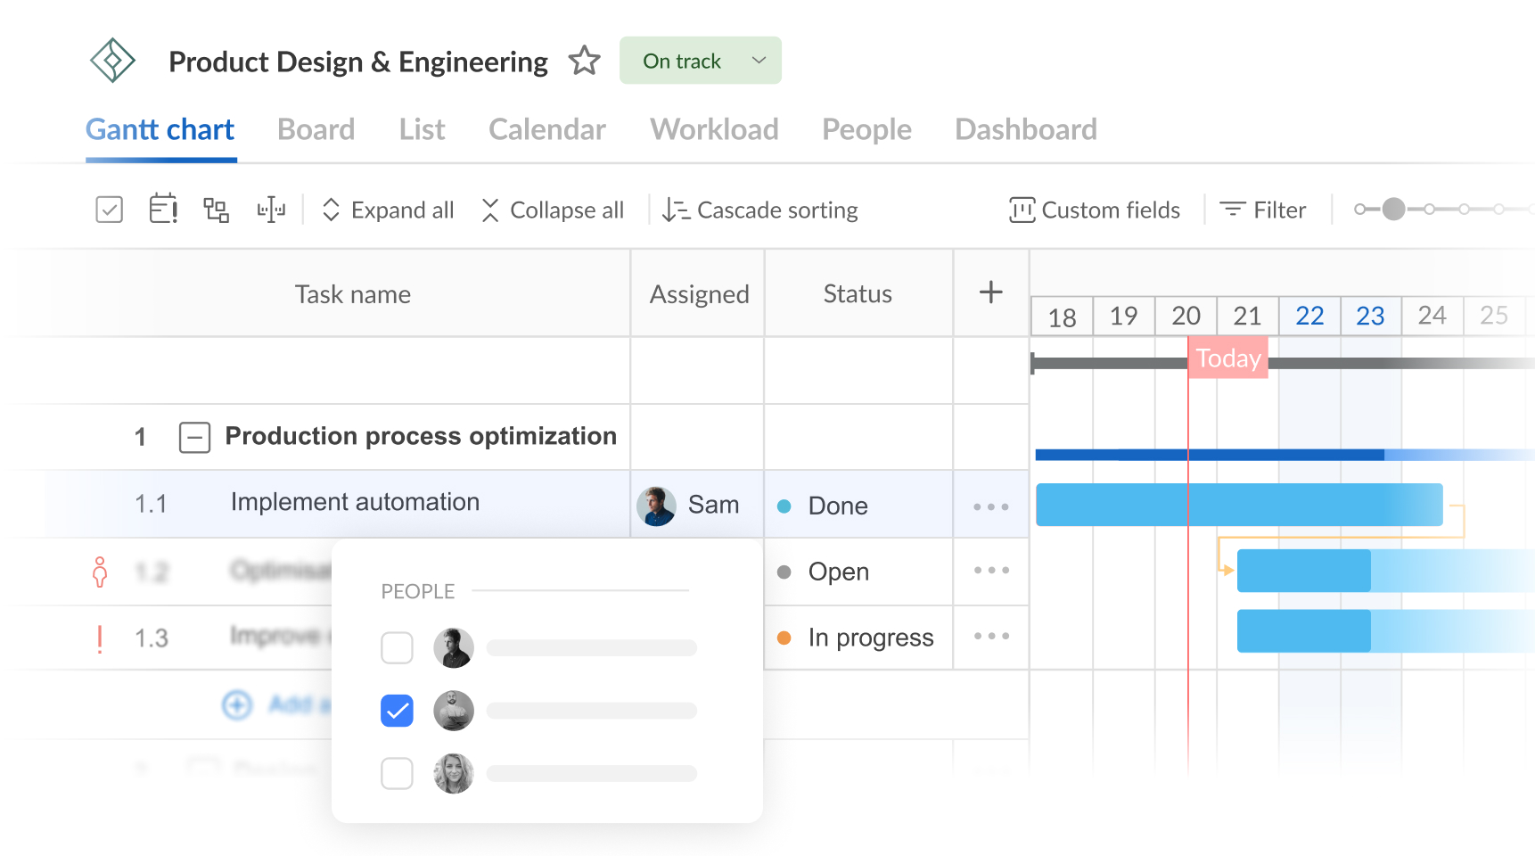The image size is (1535, 856).
Task: Check the first person checkbox in People list
Action: (397, 648)
